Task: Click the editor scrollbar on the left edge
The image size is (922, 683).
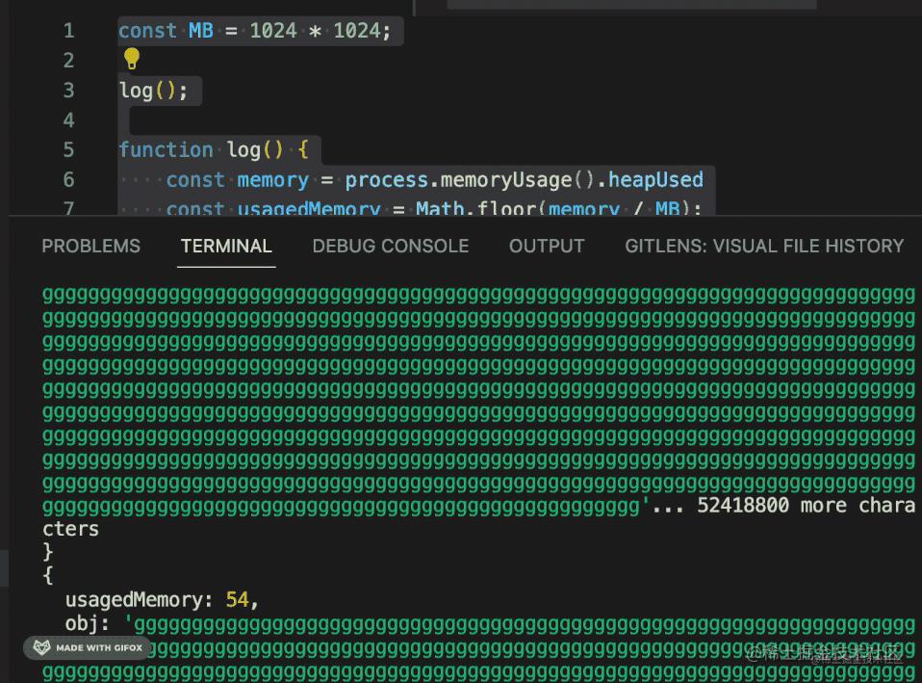Action: point(4,568)
